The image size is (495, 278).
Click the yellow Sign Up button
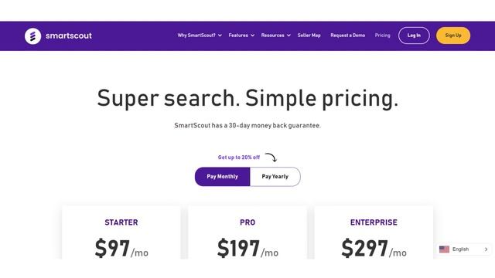point(453,36)
